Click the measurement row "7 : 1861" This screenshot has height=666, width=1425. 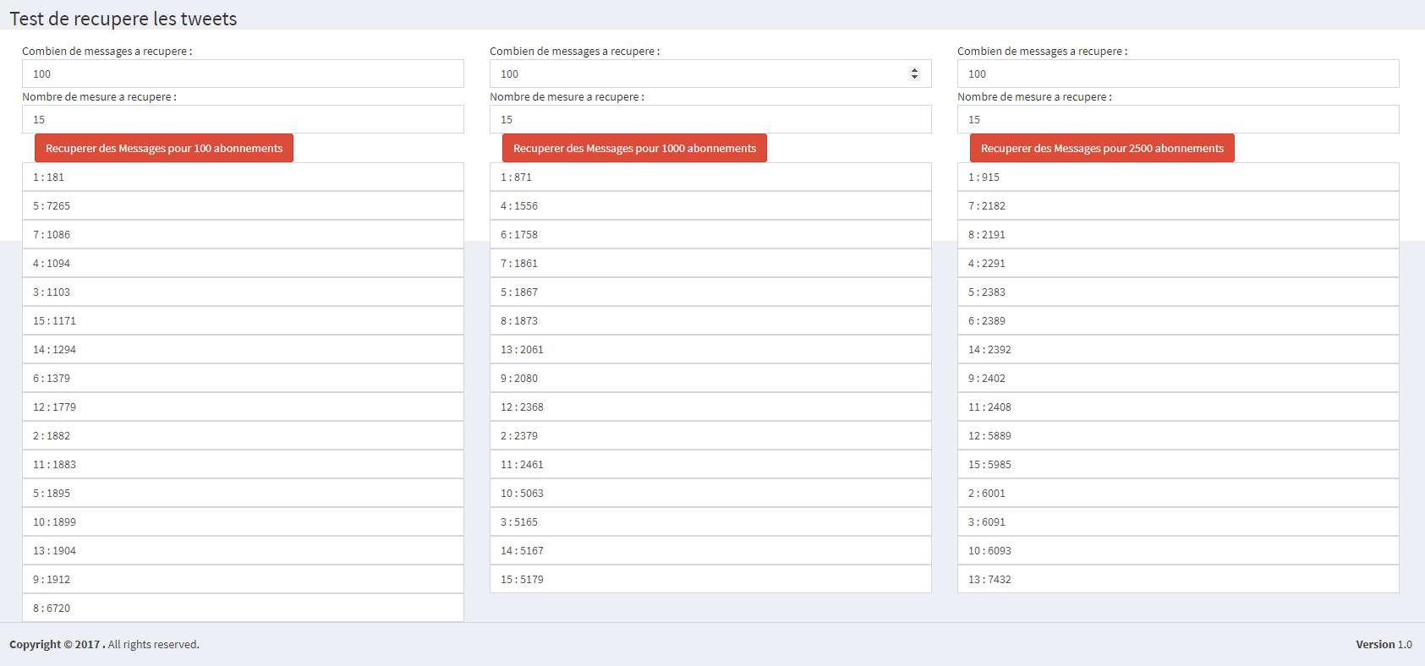click(x=710, y=263)
